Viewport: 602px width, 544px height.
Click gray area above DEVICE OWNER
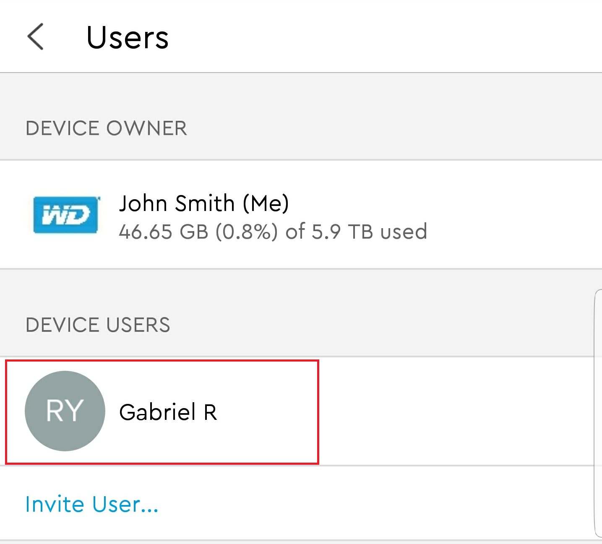pyautogui.click(x=301, y=94)
